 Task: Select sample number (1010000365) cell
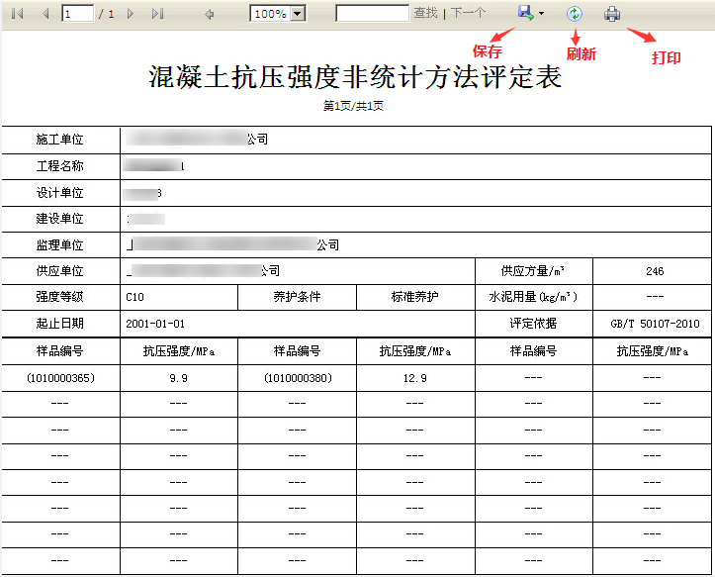(60, 377)
